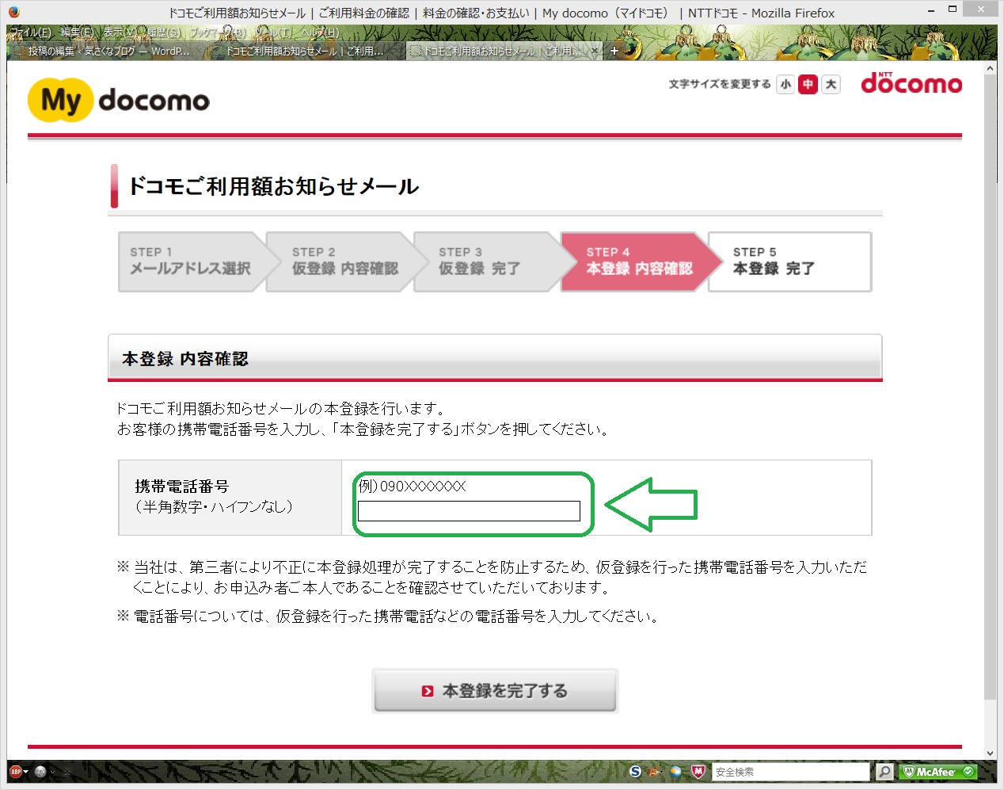
Task: Click the STEP 5 本登録 完了 step
Action: tap(789, 261)
